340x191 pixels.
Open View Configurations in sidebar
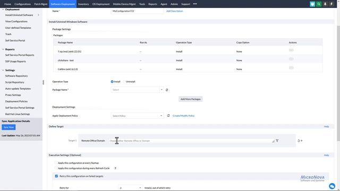(x=16, y=21)
